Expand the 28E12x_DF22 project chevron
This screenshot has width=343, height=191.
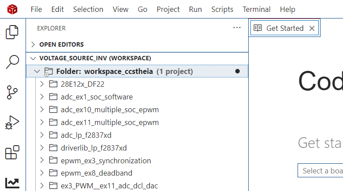(42, 84)
